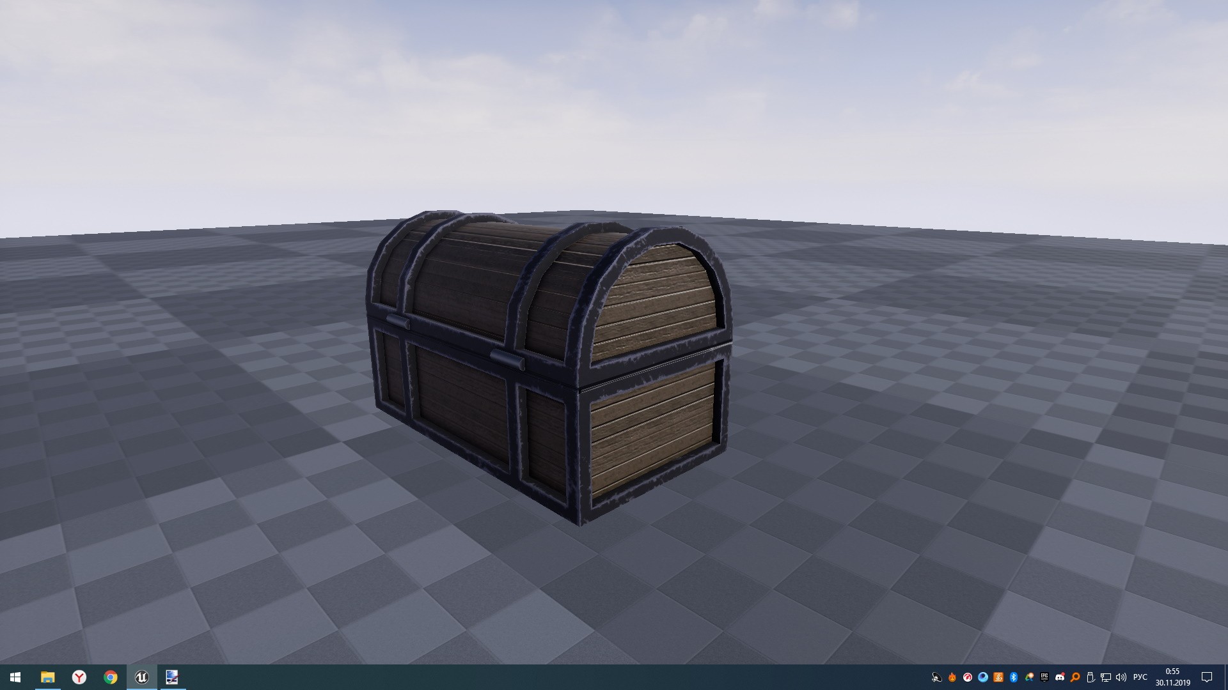Toggle Bluetooth from the system tray
The width and height of the screenshot is (1228, 690).
click(x=1014, y=677)
